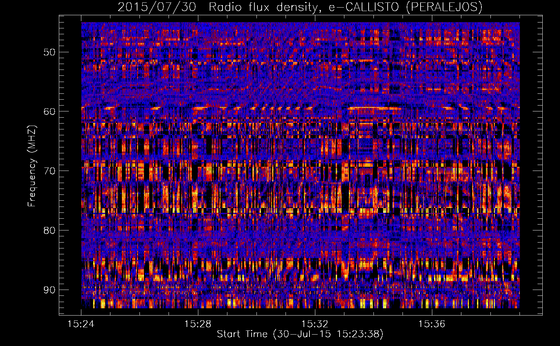Click the 80 frequency tick label

[49, 230]
